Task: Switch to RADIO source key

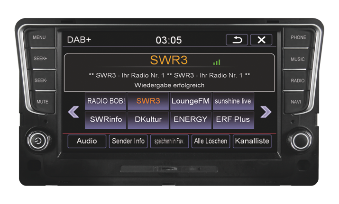Action: pos(297,81)
